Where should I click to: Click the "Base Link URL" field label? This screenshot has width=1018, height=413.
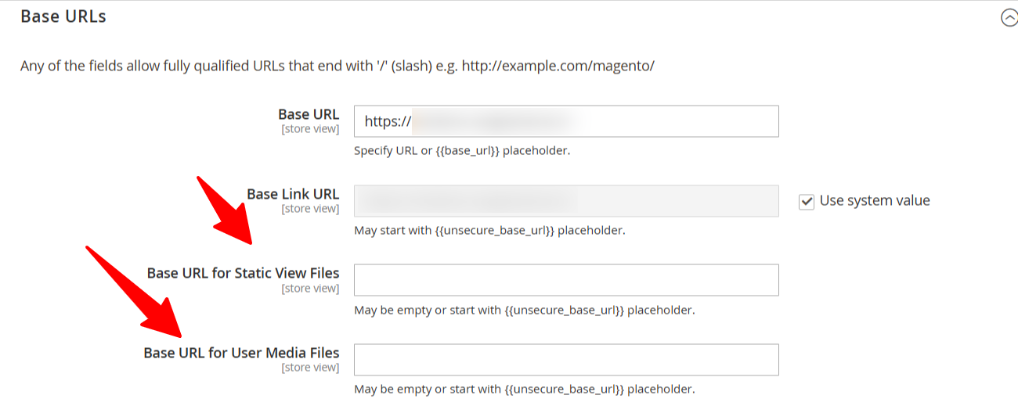click(293, 194)
